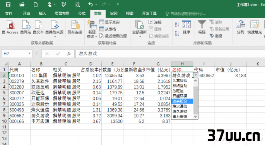Click 高级 advanced filter
265x145 pixels.
click(216, 36)
